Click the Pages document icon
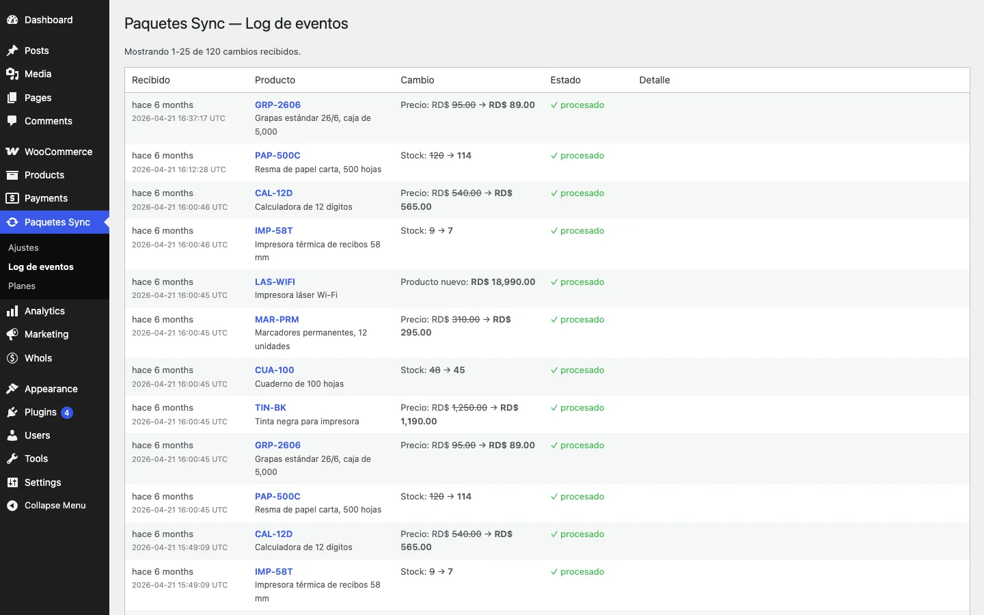Image resolution: width=984 pixels, height=615 pixels. pyautogui.click(x=12, y=98)
